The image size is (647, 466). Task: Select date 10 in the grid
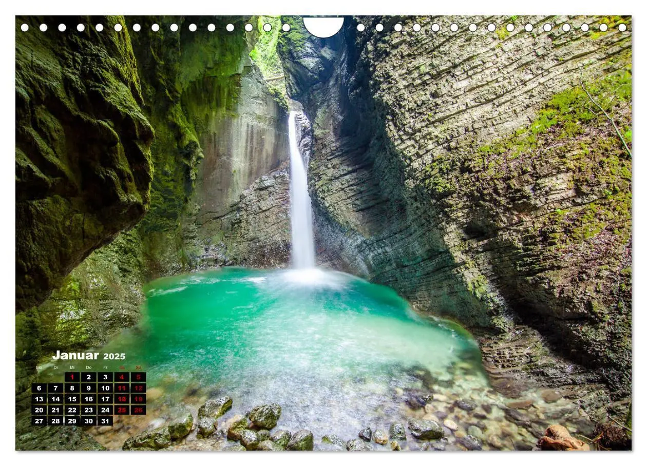(x=105, y=388)
